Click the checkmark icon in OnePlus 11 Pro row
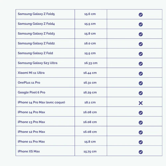 coord(140,83)
